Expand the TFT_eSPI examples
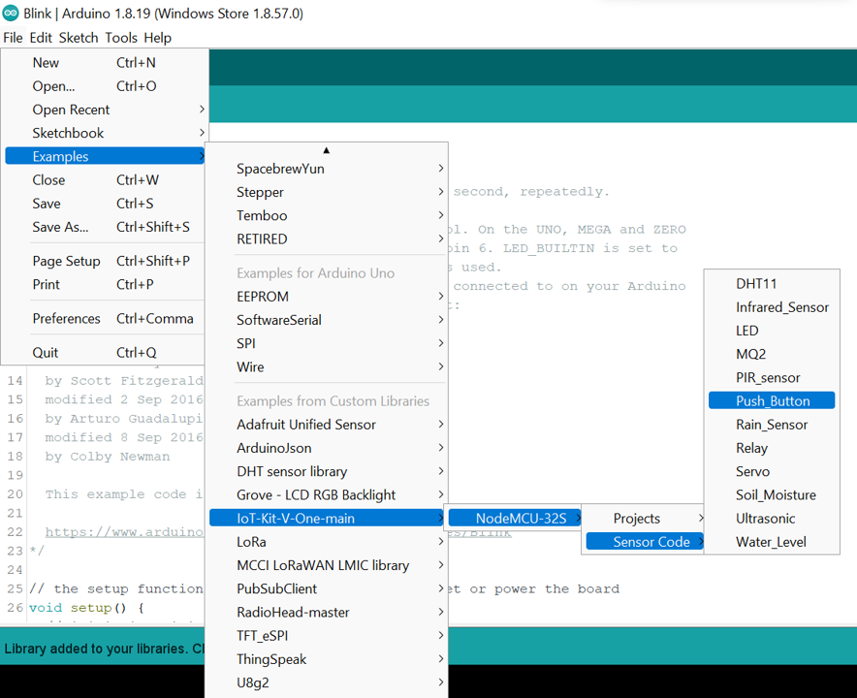 [327, 636]
